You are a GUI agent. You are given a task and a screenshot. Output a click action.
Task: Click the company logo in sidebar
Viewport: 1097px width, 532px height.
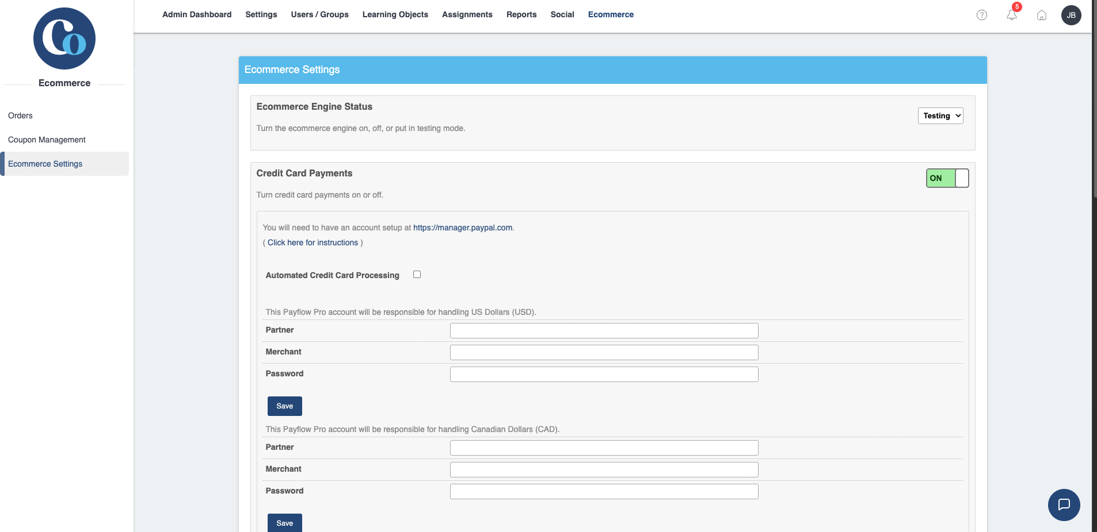click(x=64, y=38)
